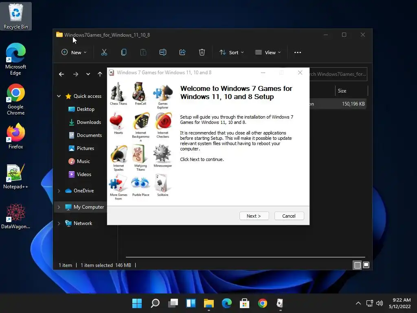417x313 pixels.
Task: Click the 150,196 KB file size cell
Action: coord(353,104)
